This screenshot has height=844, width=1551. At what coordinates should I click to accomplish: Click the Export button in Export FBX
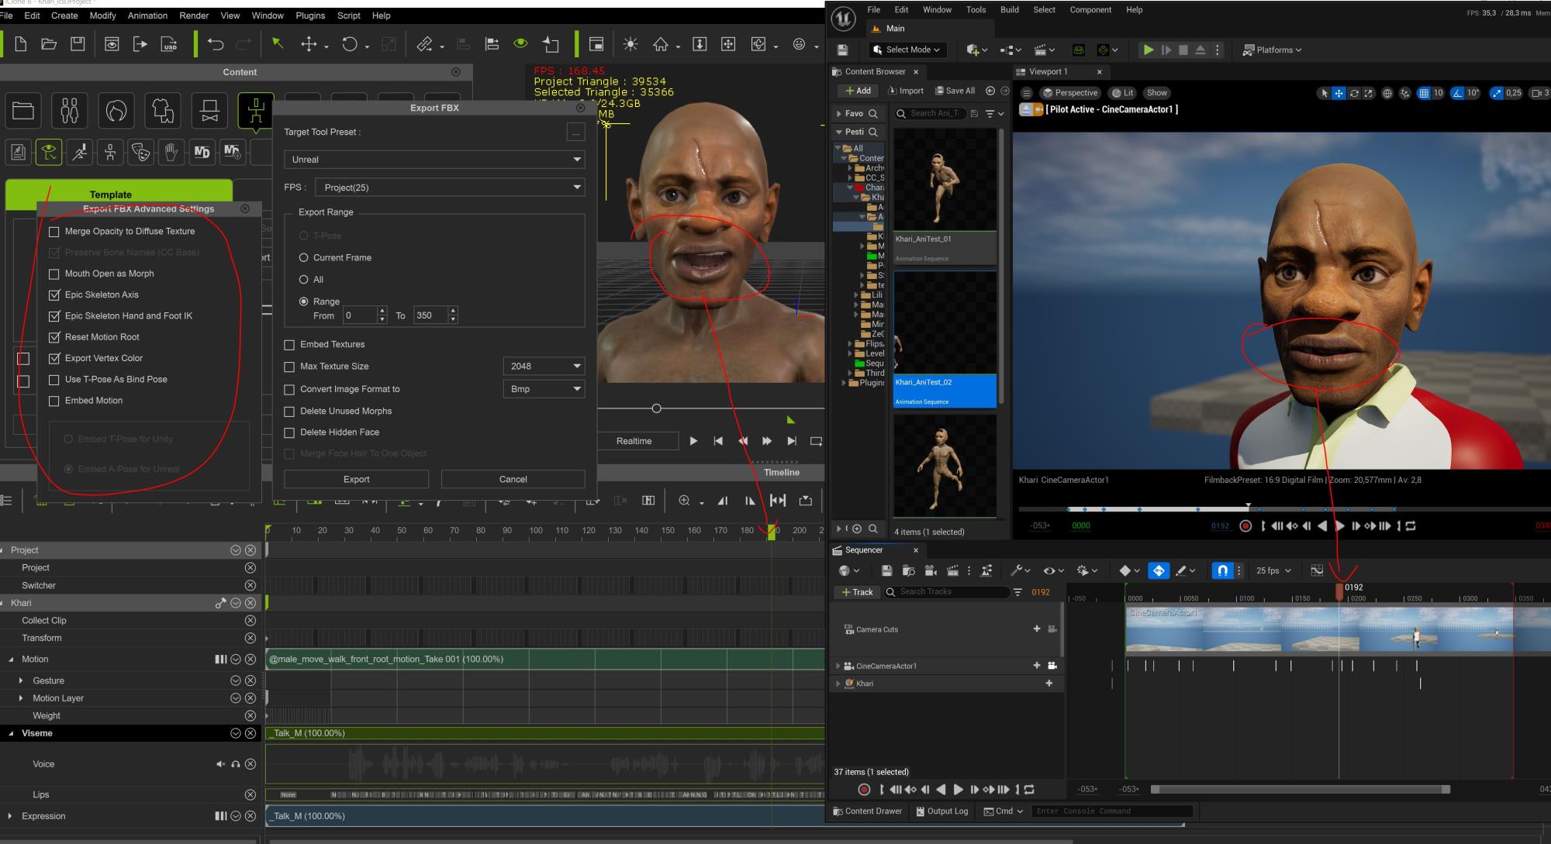tap(357, 479)
